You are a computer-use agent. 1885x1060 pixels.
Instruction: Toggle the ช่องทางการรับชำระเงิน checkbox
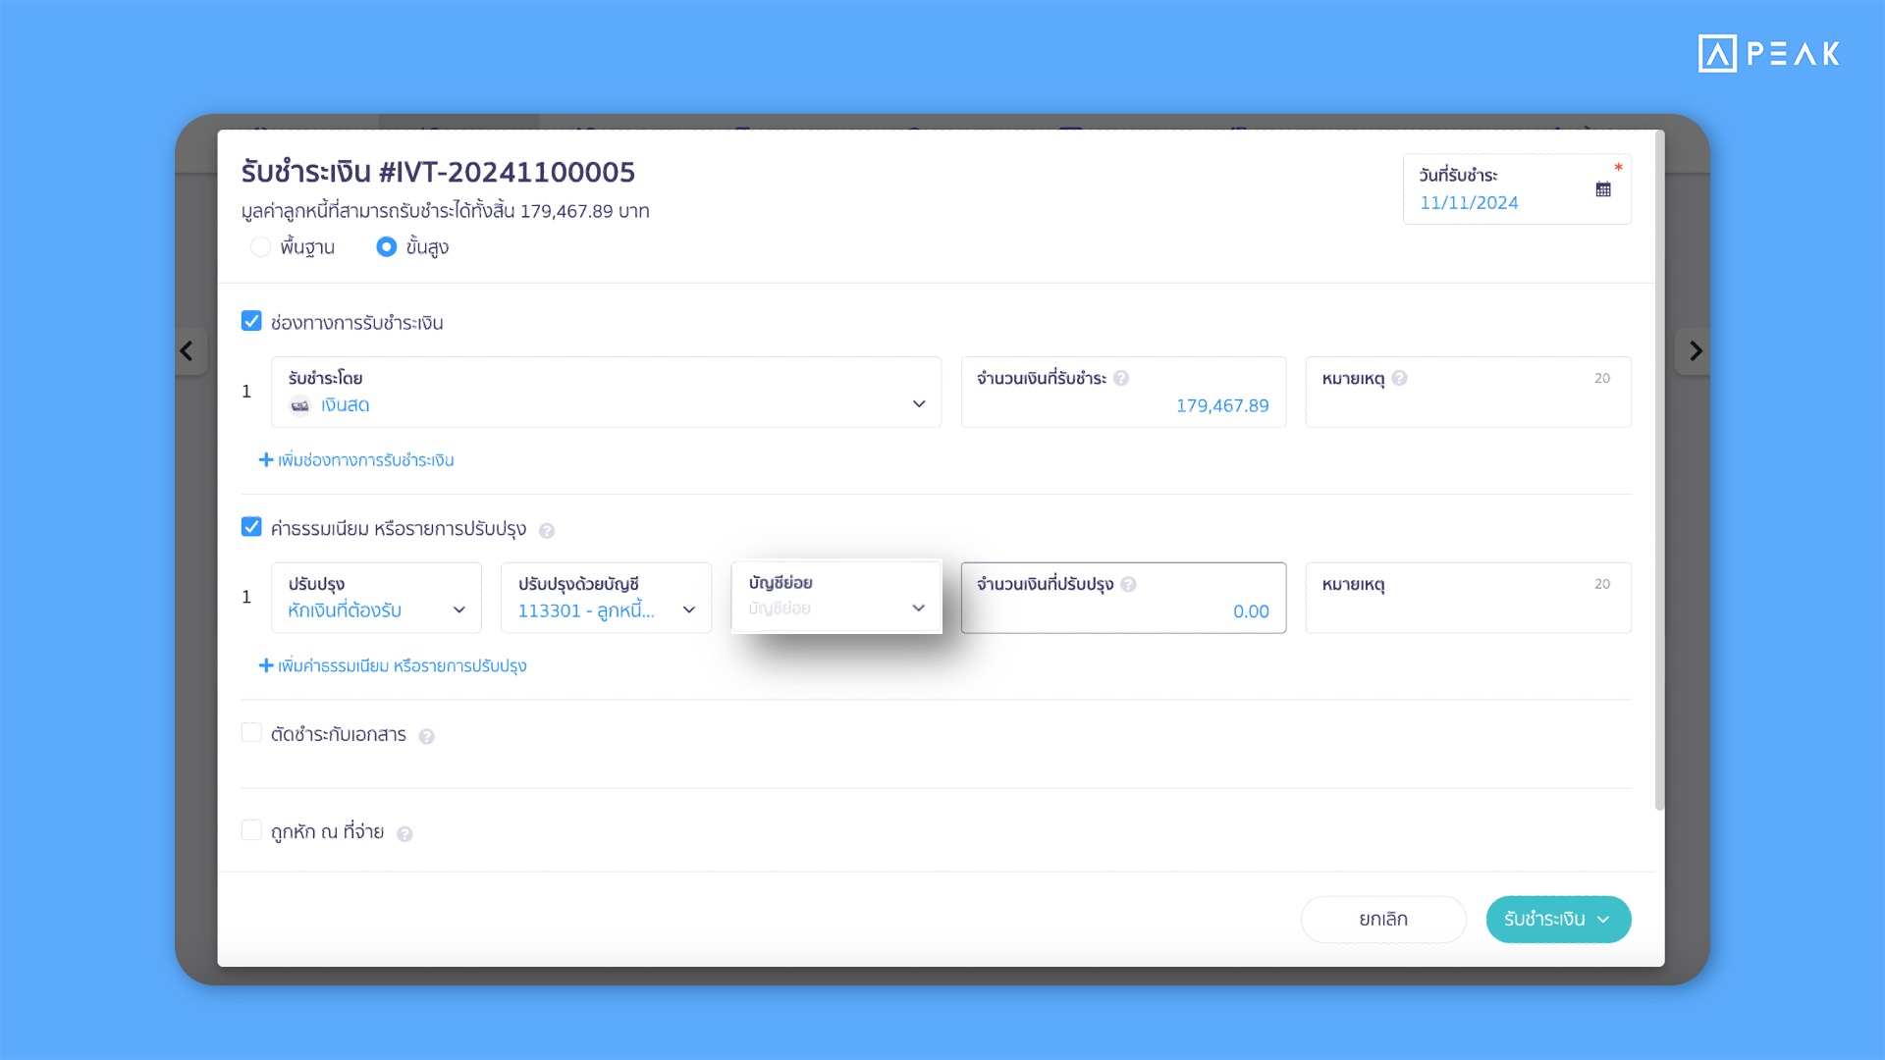tap(252, 322)
